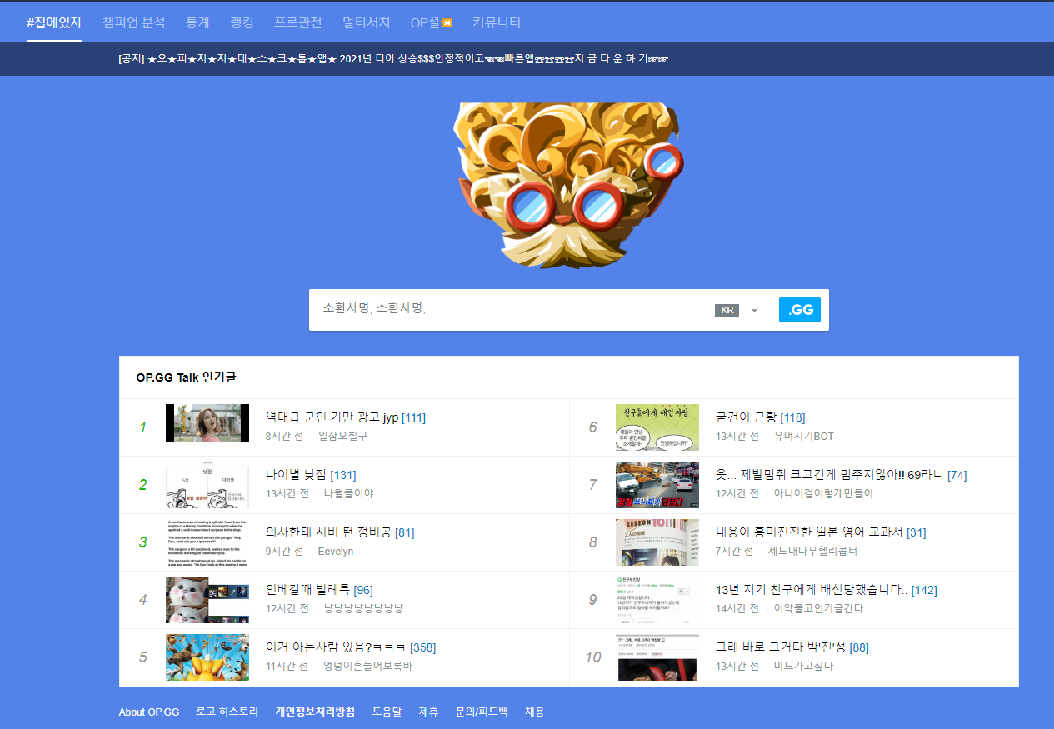
Task: Open 프로관전 in the navigation
Action: pos(297,22)
